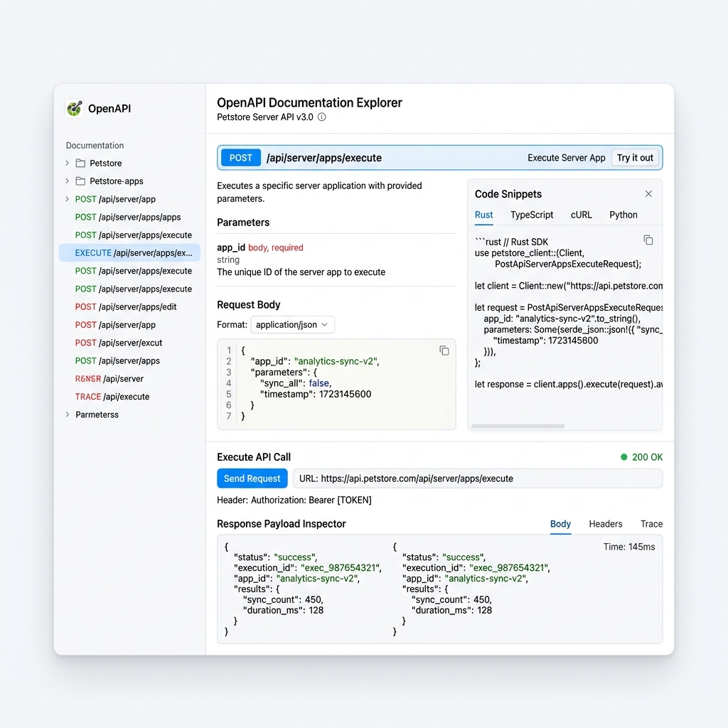Click the app_id parameter name
Viewport: 728px width, 728px height.
point(231,247)
